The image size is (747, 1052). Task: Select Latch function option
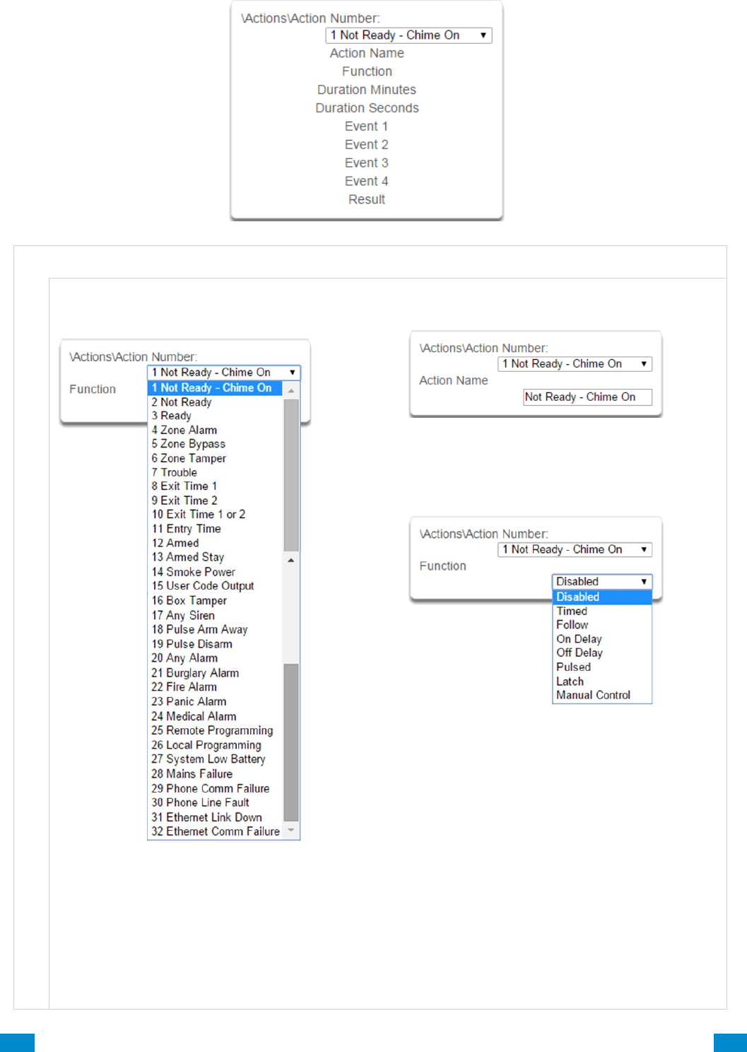pos(601,682)
